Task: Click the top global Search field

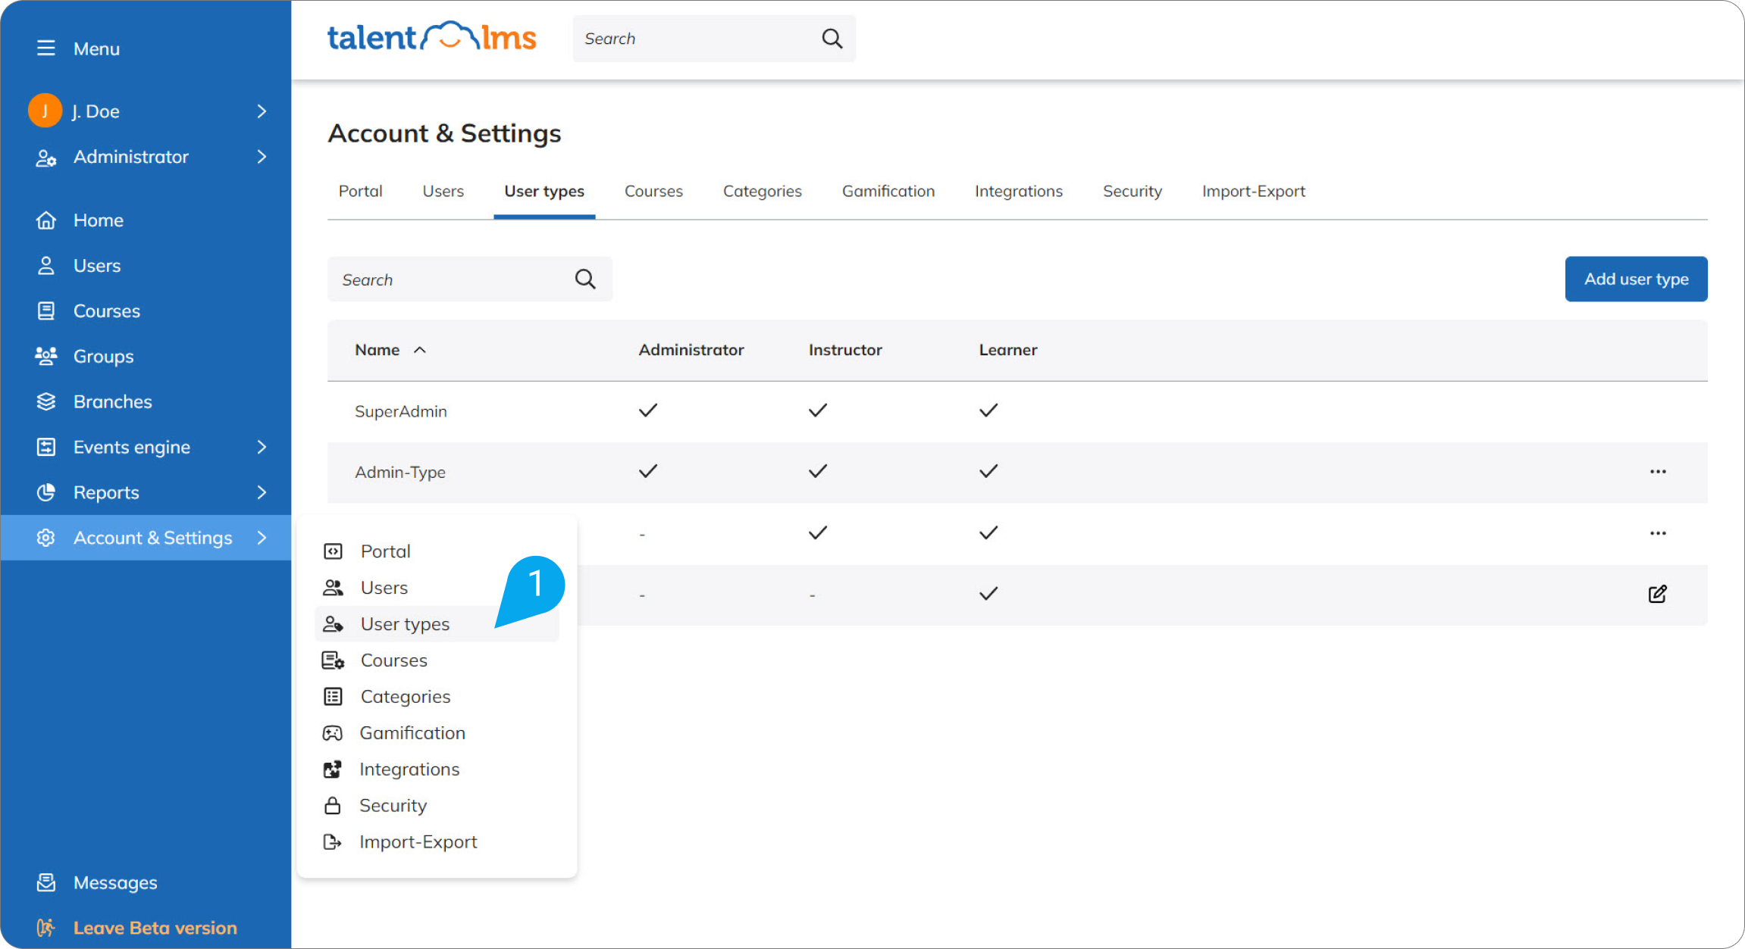Action: pyautogui.click(x=714, y=39)
